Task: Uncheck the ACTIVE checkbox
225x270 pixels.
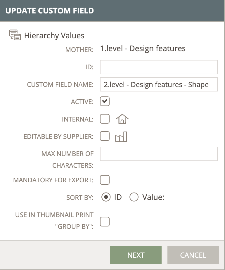Action: coord(105,101)
